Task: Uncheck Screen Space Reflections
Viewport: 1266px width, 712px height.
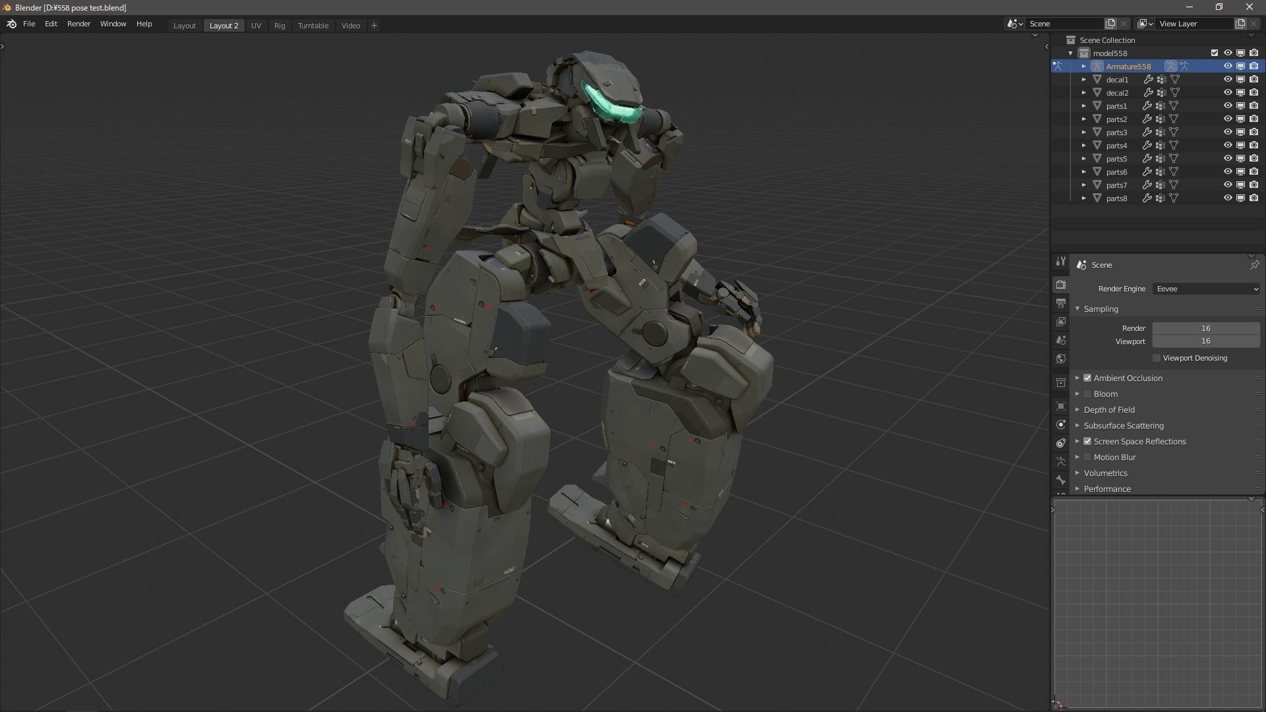Action: point(1087,441)
